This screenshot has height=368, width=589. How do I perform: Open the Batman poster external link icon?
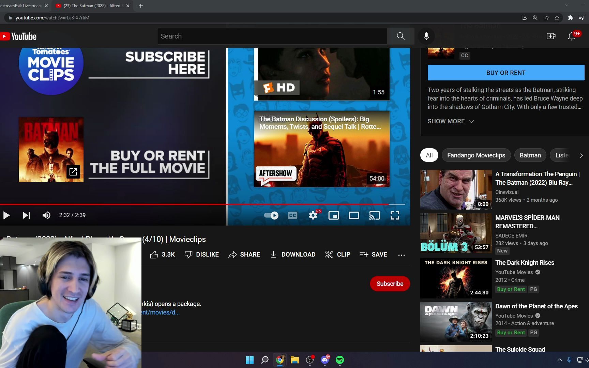(x=73, y=171)
